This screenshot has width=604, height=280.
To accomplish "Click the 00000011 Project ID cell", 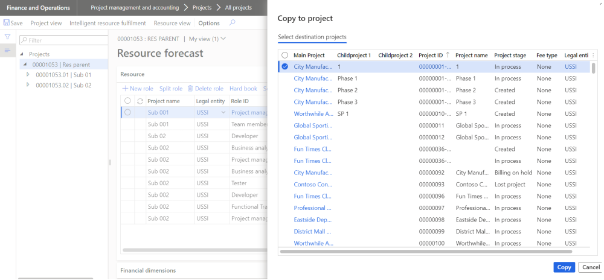I will pyautogui.click(x=431, y=126).
